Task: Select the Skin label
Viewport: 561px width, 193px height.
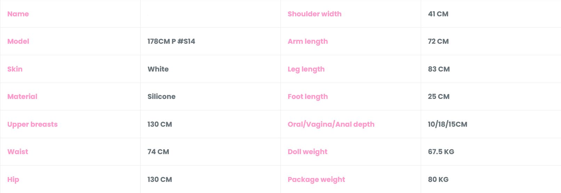Action: (x=15, y=69)
